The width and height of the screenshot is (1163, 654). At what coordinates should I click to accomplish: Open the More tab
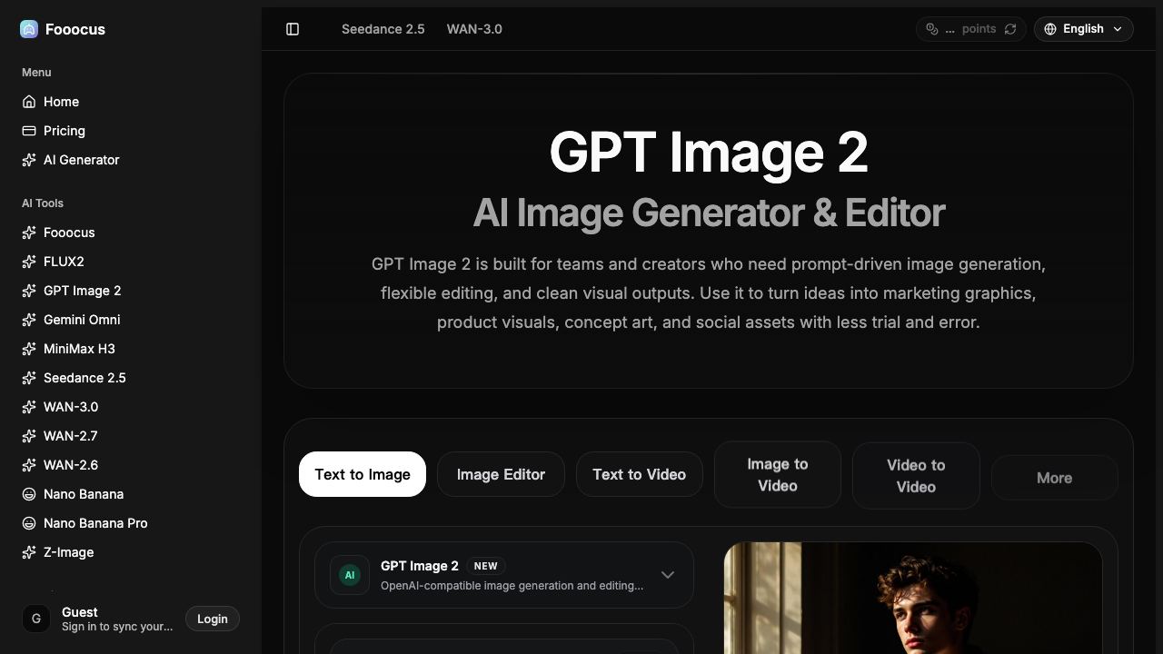pyautogui.click(x=1054, y=478)
